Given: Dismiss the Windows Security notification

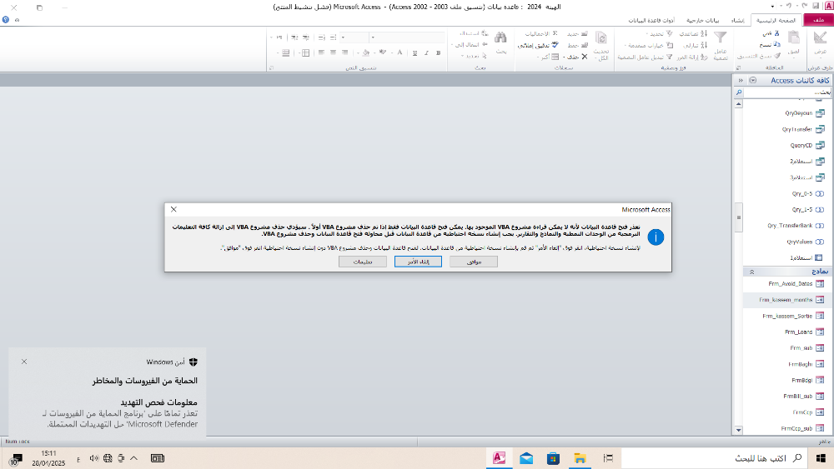Looking at the screenshot, I should click(24, 362).
